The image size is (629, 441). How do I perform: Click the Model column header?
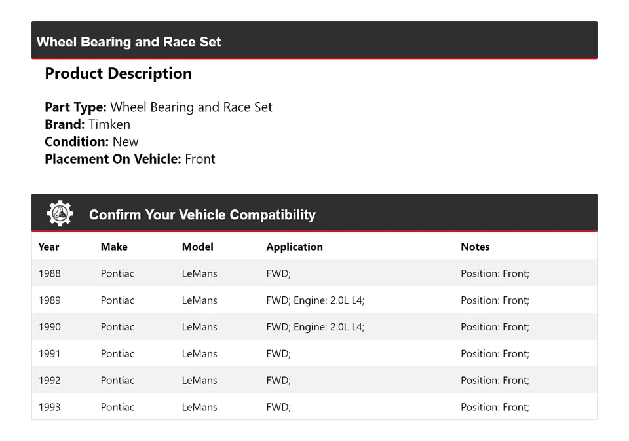197,247
